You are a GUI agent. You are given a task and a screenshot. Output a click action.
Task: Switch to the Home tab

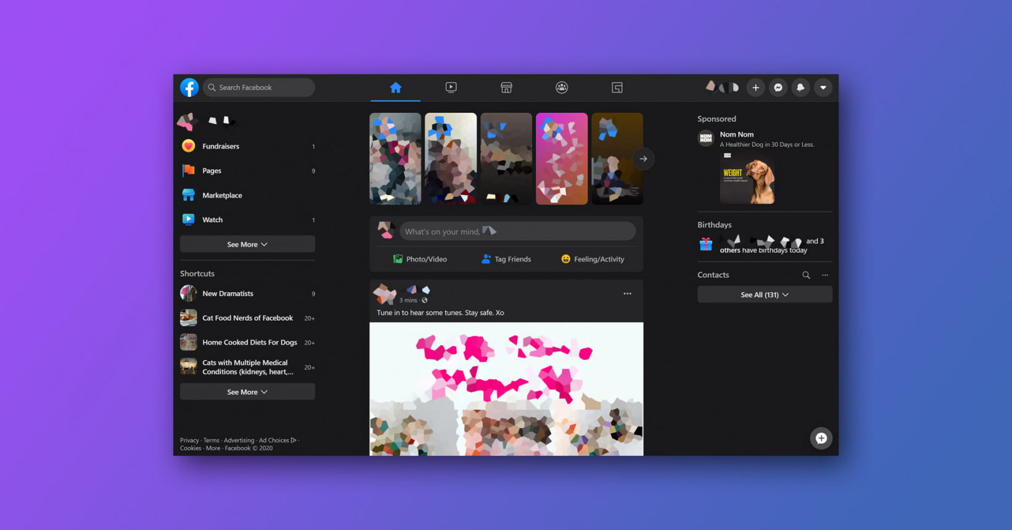[396, 88]
